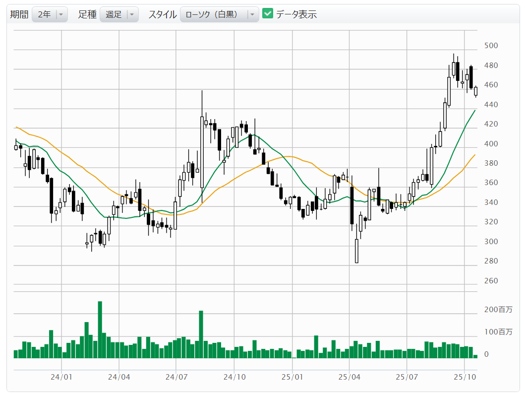Viewport: 525px width, 395px height.
Task: Click the arrow icon beside 2年
Action: (61, 14)
